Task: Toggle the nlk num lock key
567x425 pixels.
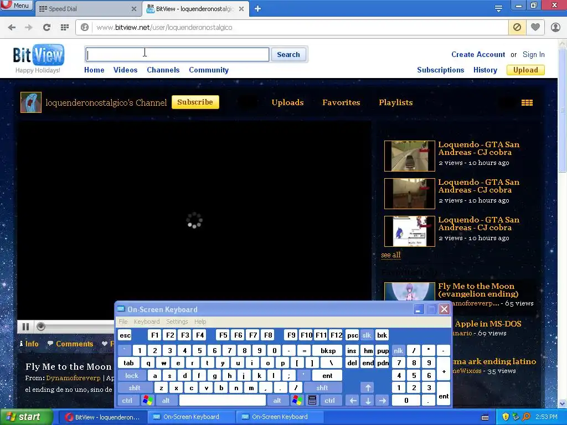Action: pos(399,350)
